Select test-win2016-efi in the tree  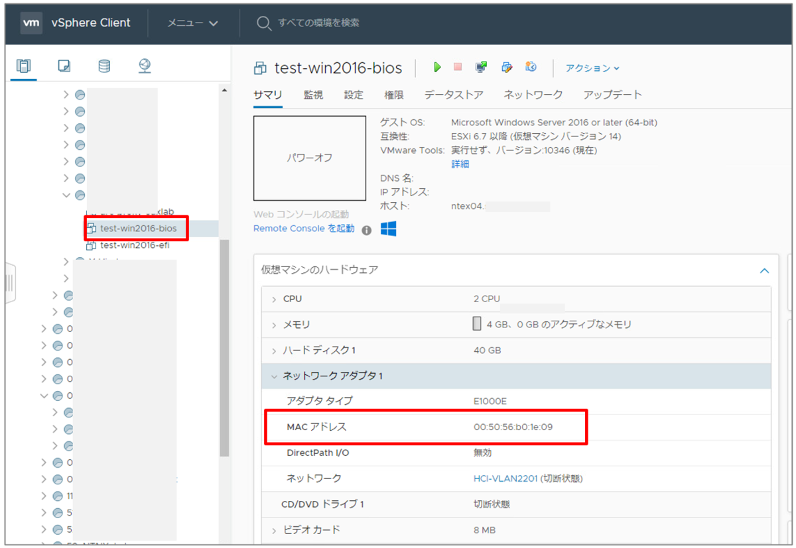pyautogui.click(x=135, y=245)
